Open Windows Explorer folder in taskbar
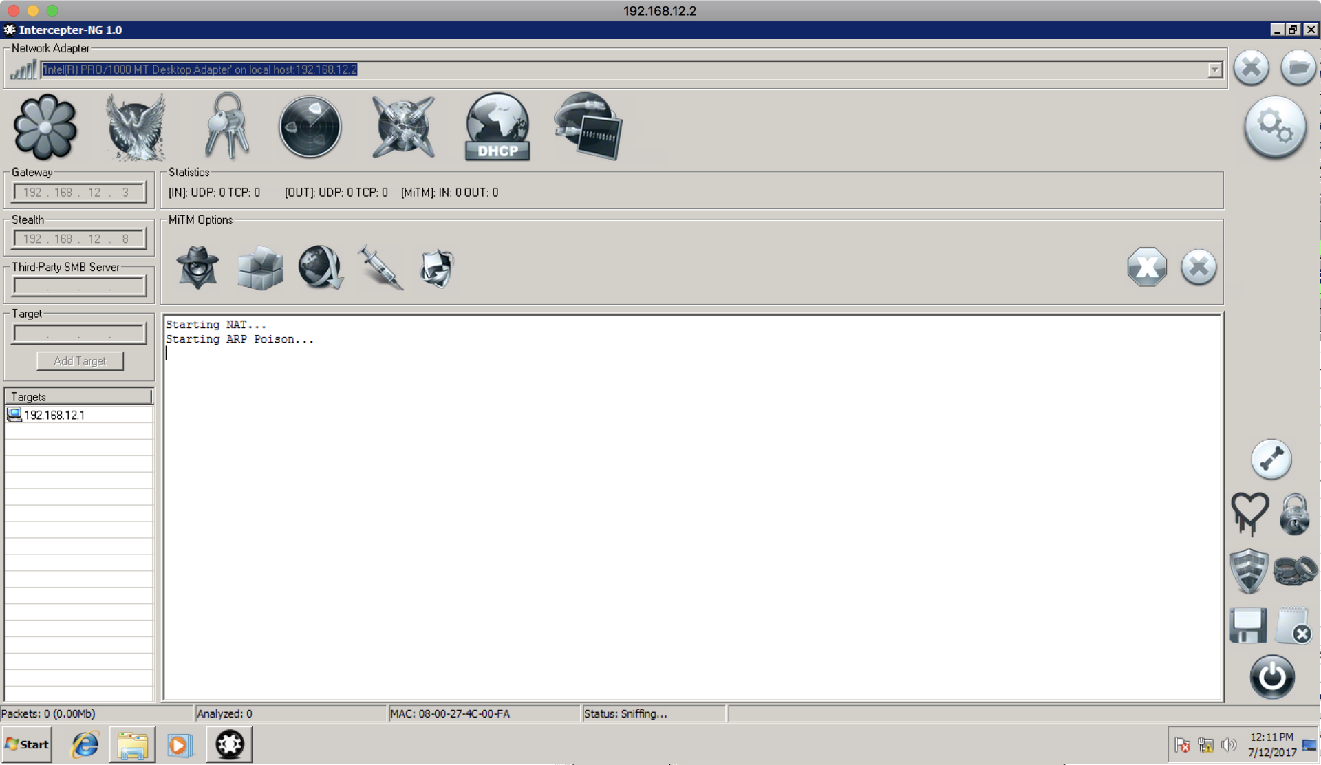Screen dimensions: 1321x765 coord(132,745)
